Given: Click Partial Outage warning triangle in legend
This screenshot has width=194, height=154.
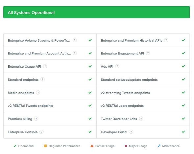Looking at the screenshot, I should tap(92, 146).
